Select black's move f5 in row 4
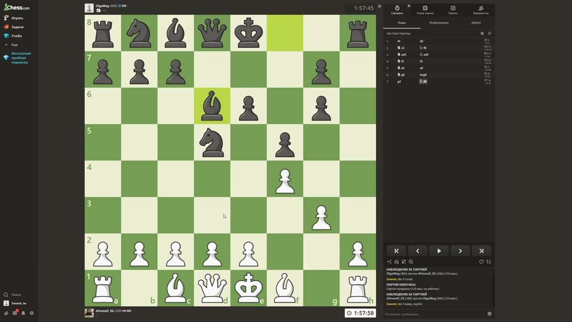The width and height of the screenshot is (572, 322). [x=421, y=61]
